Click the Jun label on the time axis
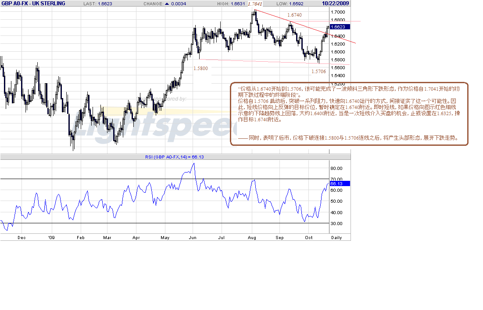Image resolution: width=483 pixels, height=310 pixels. [x=193, y=238]
